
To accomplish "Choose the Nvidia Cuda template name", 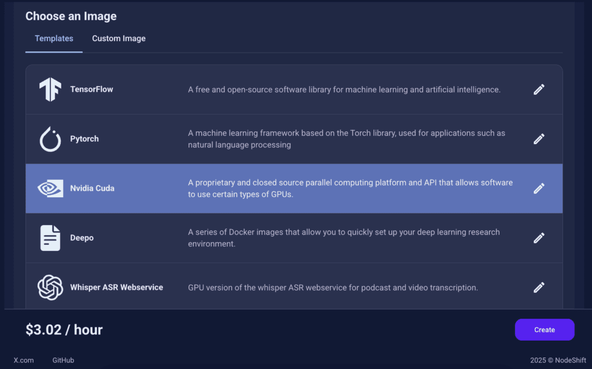I will pyautogui.click(x=92, y=189).
